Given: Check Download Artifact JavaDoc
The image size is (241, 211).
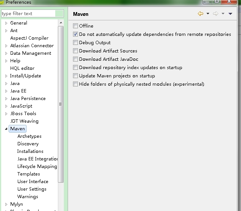Looking at the screenshot, I should click(x=75, y=59).
